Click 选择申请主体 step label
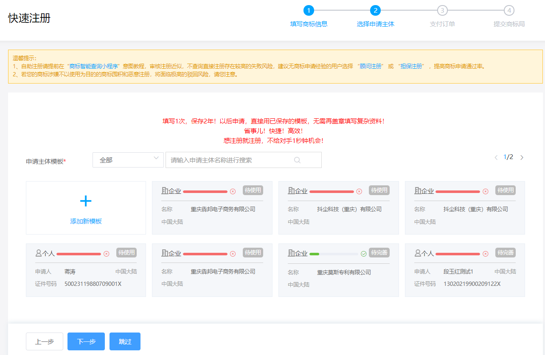Image resolution: width=545 pixels, height=355 pixels. 376,24
